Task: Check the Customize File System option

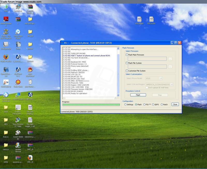Action: (x=127, y=71)
